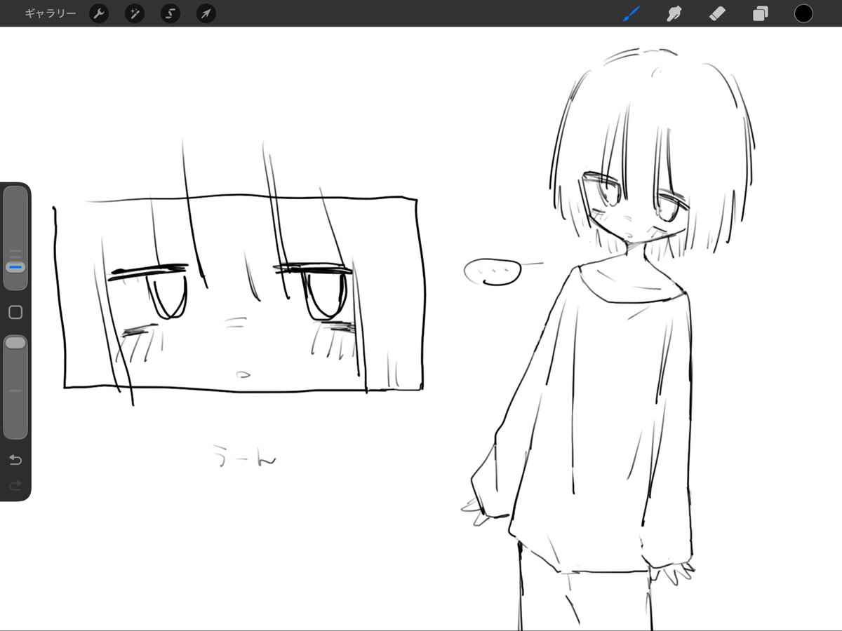Click the brush size slider

click(15, 238)
